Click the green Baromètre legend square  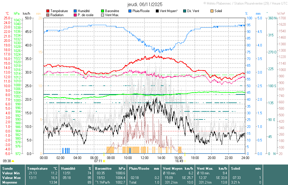coord(103,11)
